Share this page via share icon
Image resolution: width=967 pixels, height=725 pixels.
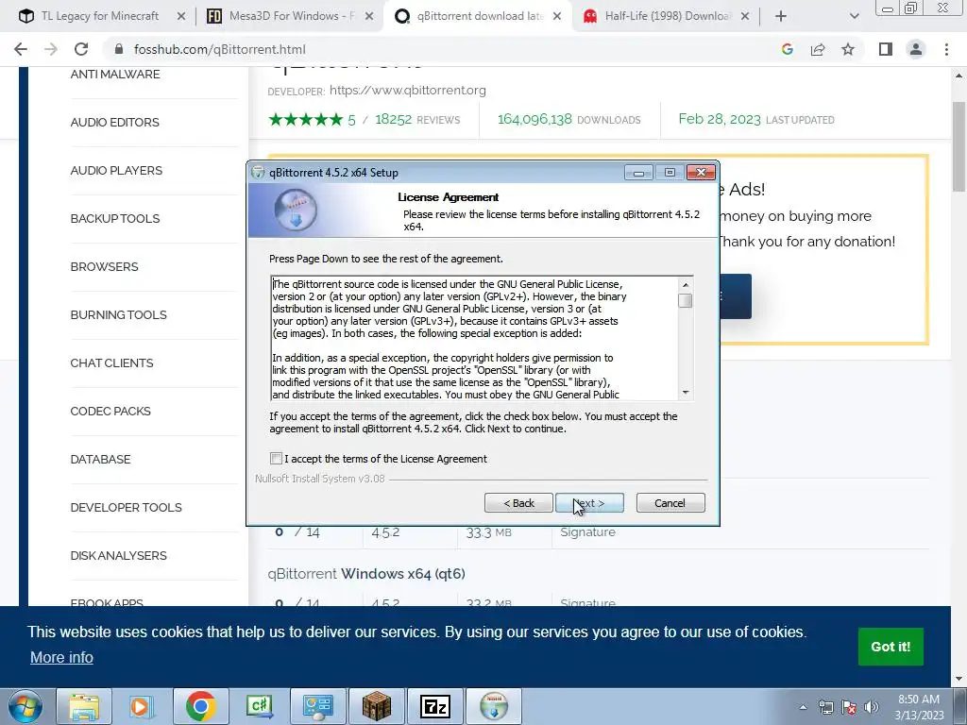(x=818, y=49)
